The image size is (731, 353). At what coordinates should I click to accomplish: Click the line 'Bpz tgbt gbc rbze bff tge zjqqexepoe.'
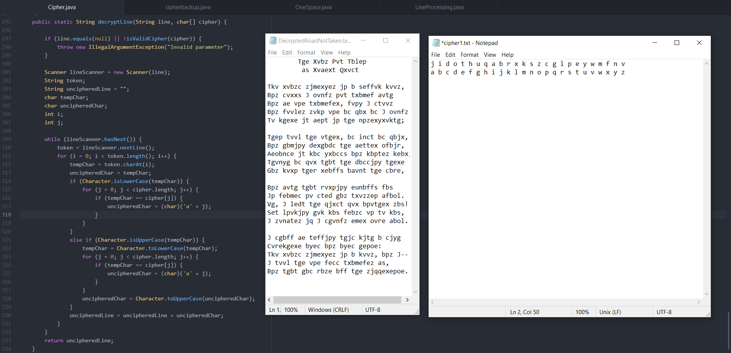coord(338,271)
